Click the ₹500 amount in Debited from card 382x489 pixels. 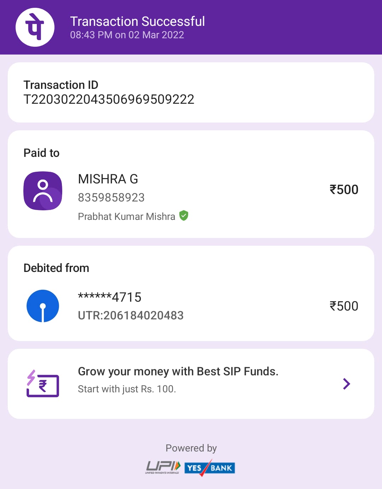tap(344, 306)
